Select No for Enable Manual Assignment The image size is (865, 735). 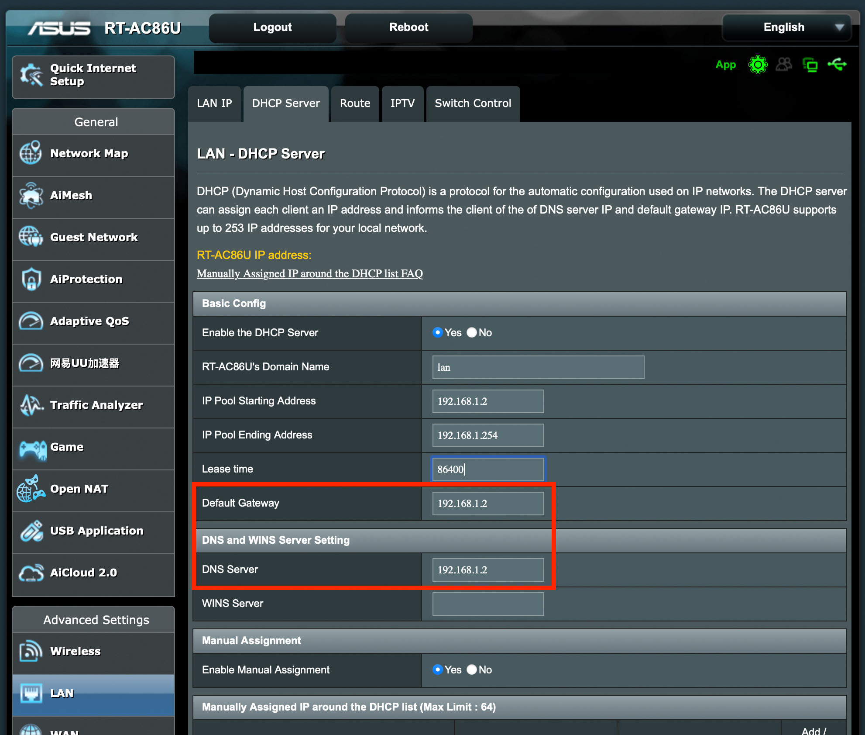pos(472,670)
